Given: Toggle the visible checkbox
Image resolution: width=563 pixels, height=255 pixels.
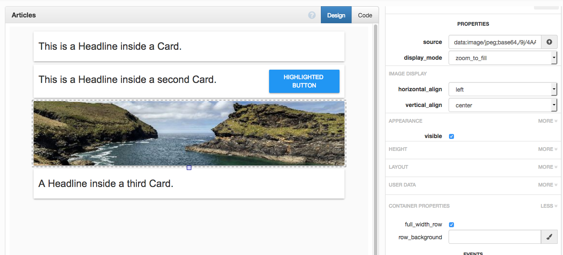Looking at the screenshot, I should (451, 136).
